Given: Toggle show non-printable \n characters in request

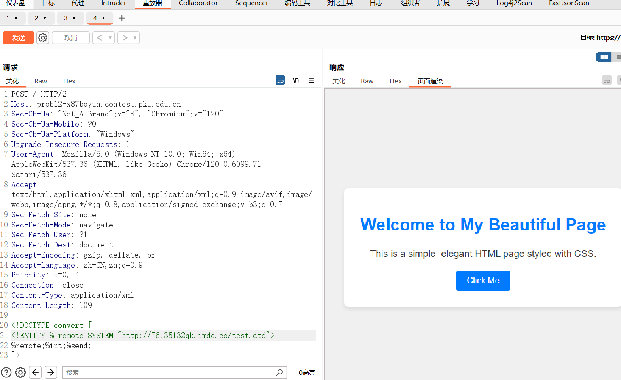Looking at the screenshot, I should pos(296,80).
